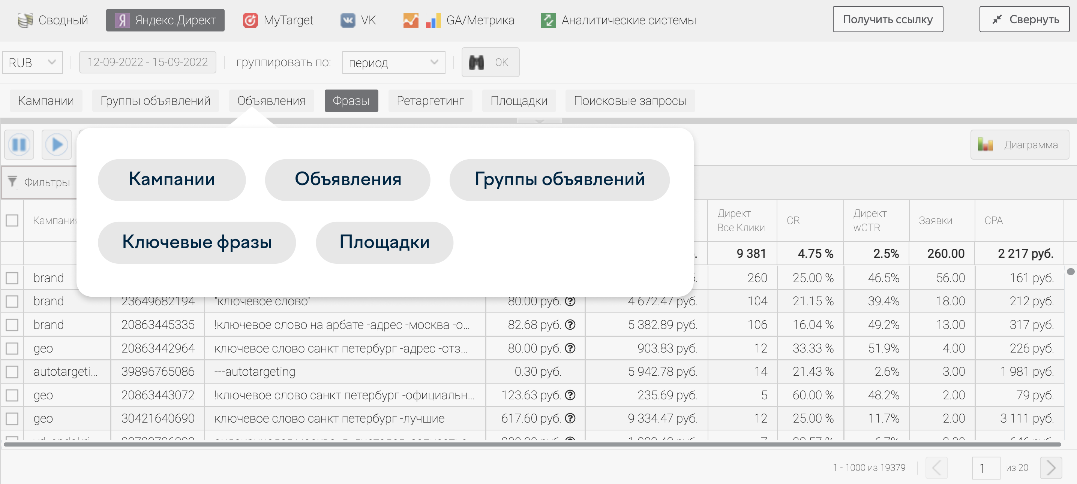Sort by Заявки column header
Image resolution: width=1077 pixels, height=484 pixels.
942,221
